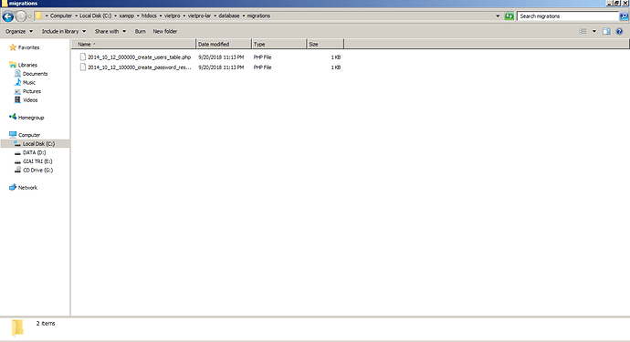The height and width of the screenshot is (342, 630).
Task: Click the Burn toolbar button
Action: [141, 31]
